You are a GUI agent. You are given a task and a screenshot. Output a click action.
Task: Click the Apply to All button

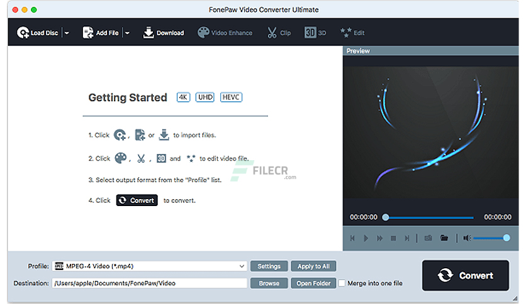[314, 266]
